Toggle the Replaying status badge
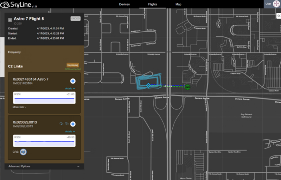 (73, 65)
